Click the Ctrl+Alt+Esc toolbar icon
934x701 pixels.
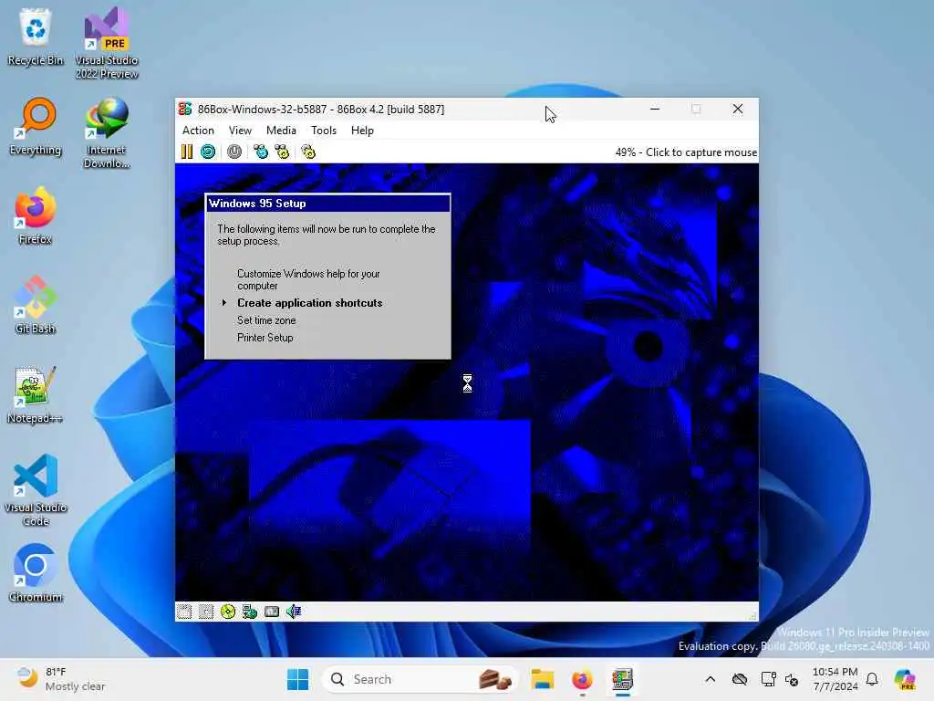tap(283, 152)
